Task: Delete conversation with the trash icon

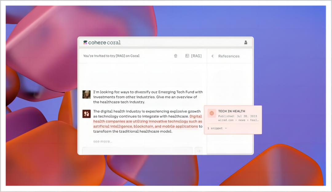Action: coord(176,56)
